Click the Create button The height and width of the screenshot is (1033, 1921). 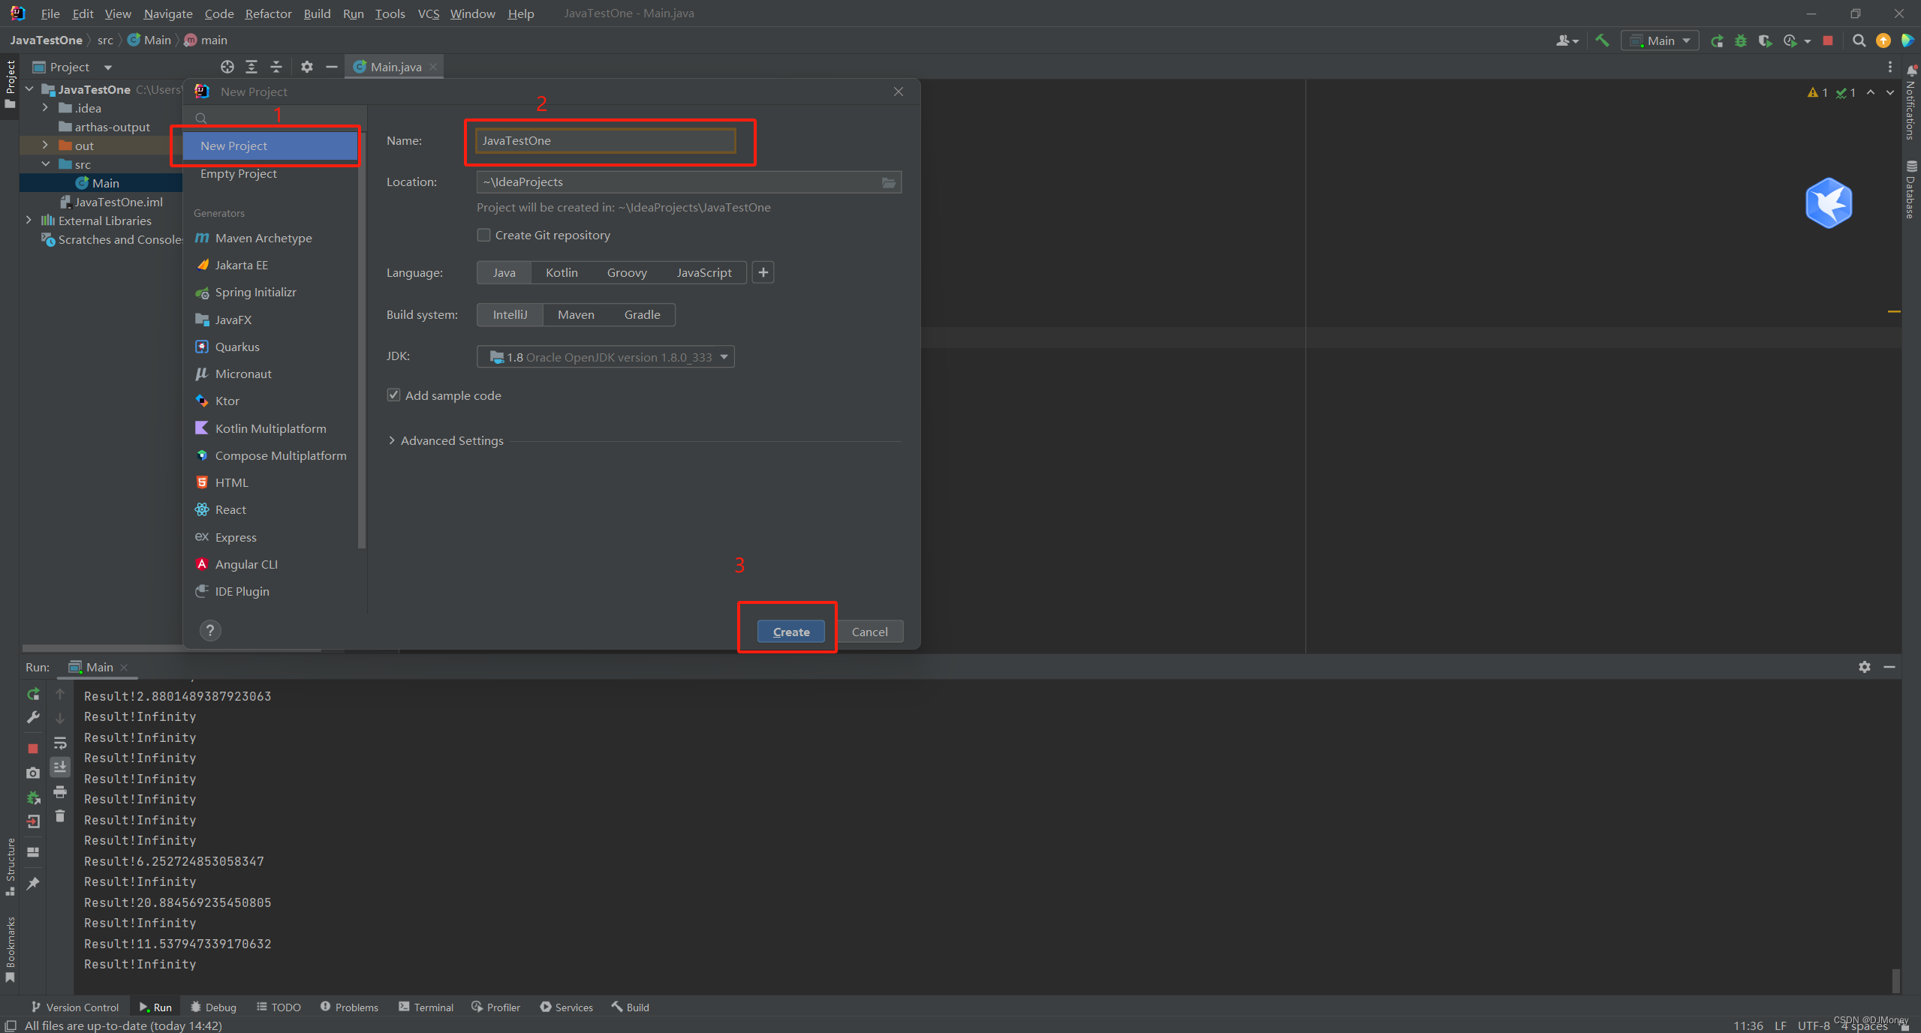tap(790, 632)
